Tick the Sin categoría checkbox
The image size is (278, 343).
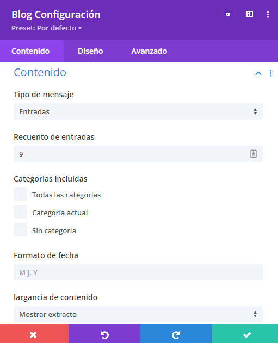[20, 230]
